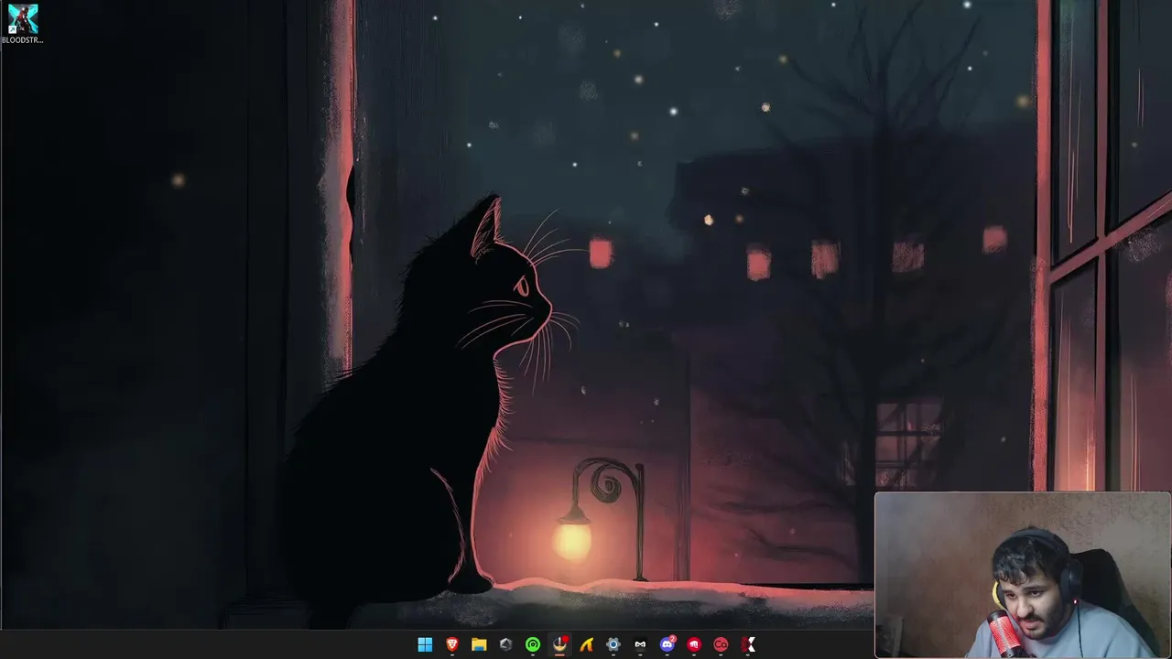
Task: Open the red Co circle taskbar icon
Action: coord(722,644)
